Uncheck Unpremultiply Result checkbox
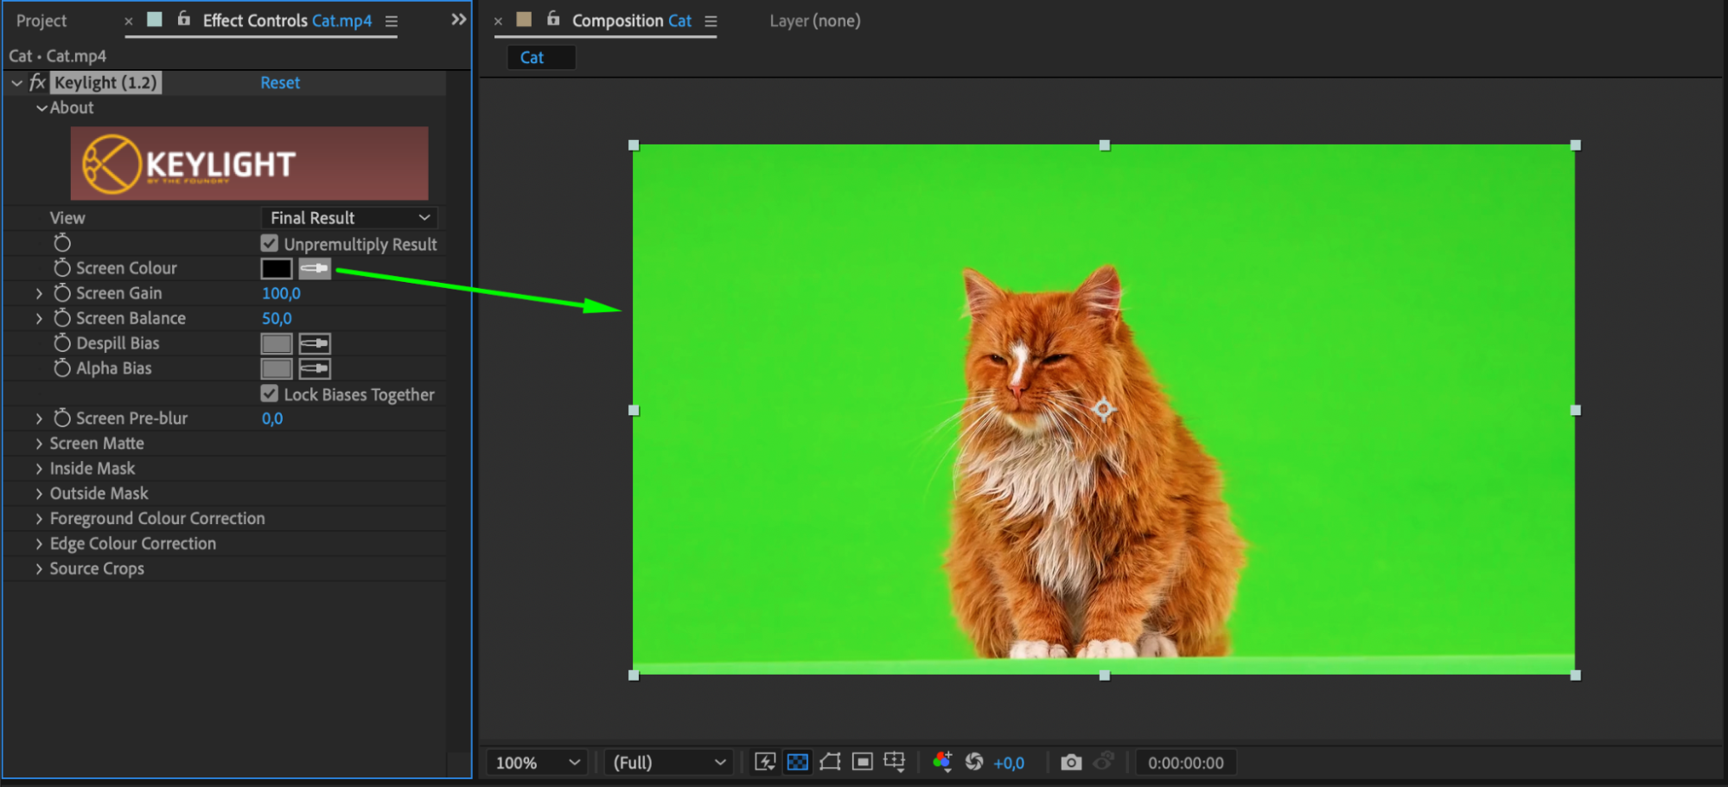Viewport: 1728px width, 787px height. pos(270,244)
